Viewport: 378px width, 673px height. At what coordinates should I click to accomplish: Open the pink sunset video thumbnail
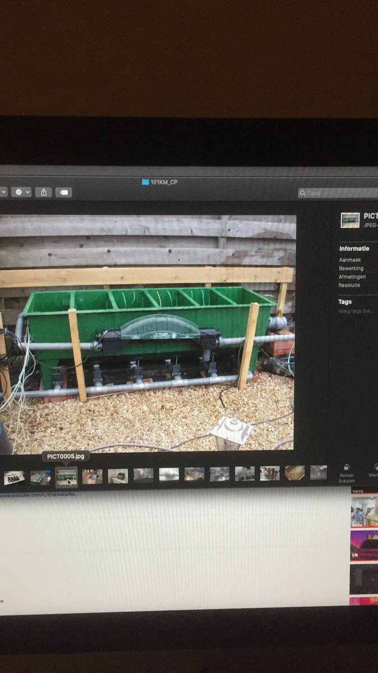pyautogui.click(x=363, y=545)
